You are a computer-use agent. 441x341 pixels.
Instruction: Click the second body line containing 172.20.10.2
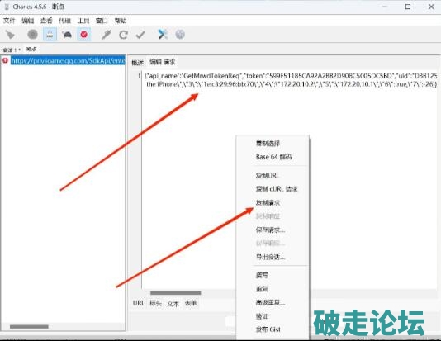(292, 83)
